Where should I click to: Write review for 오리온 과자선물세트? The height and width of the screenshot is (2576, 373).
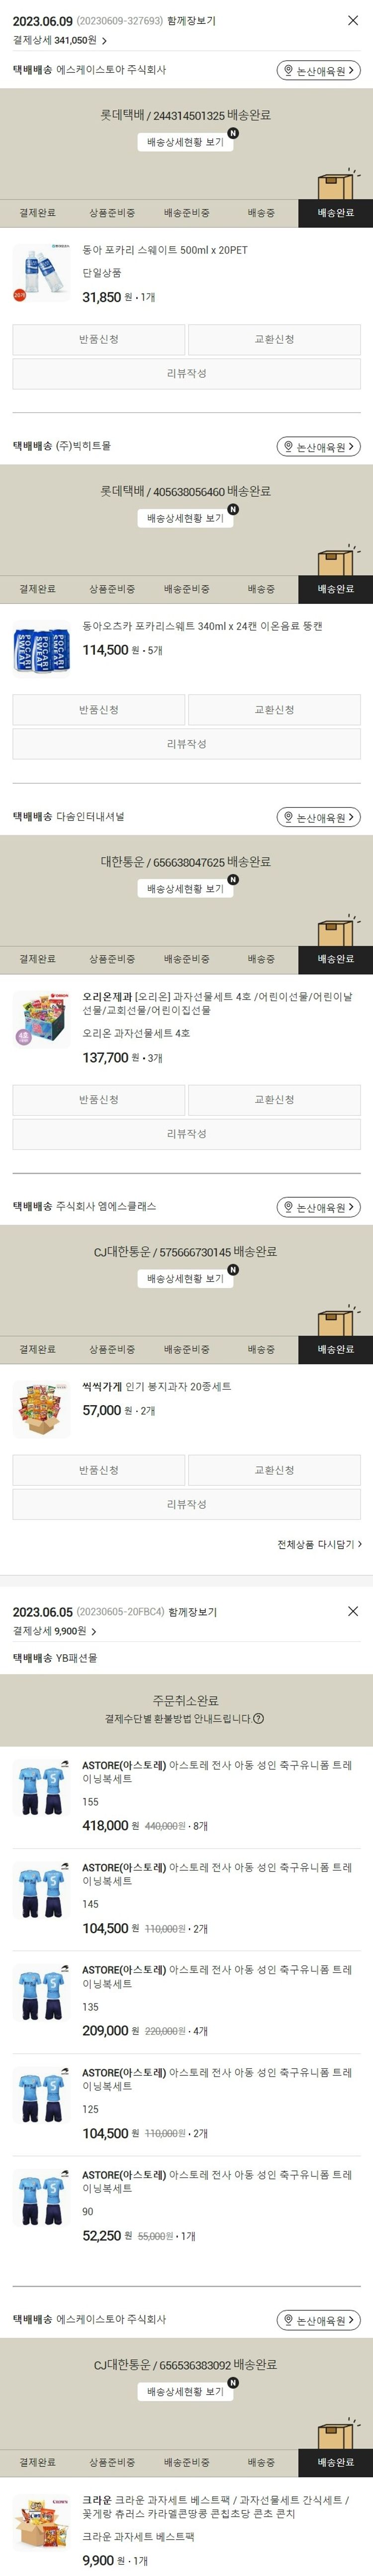(x=186, y=1134)
